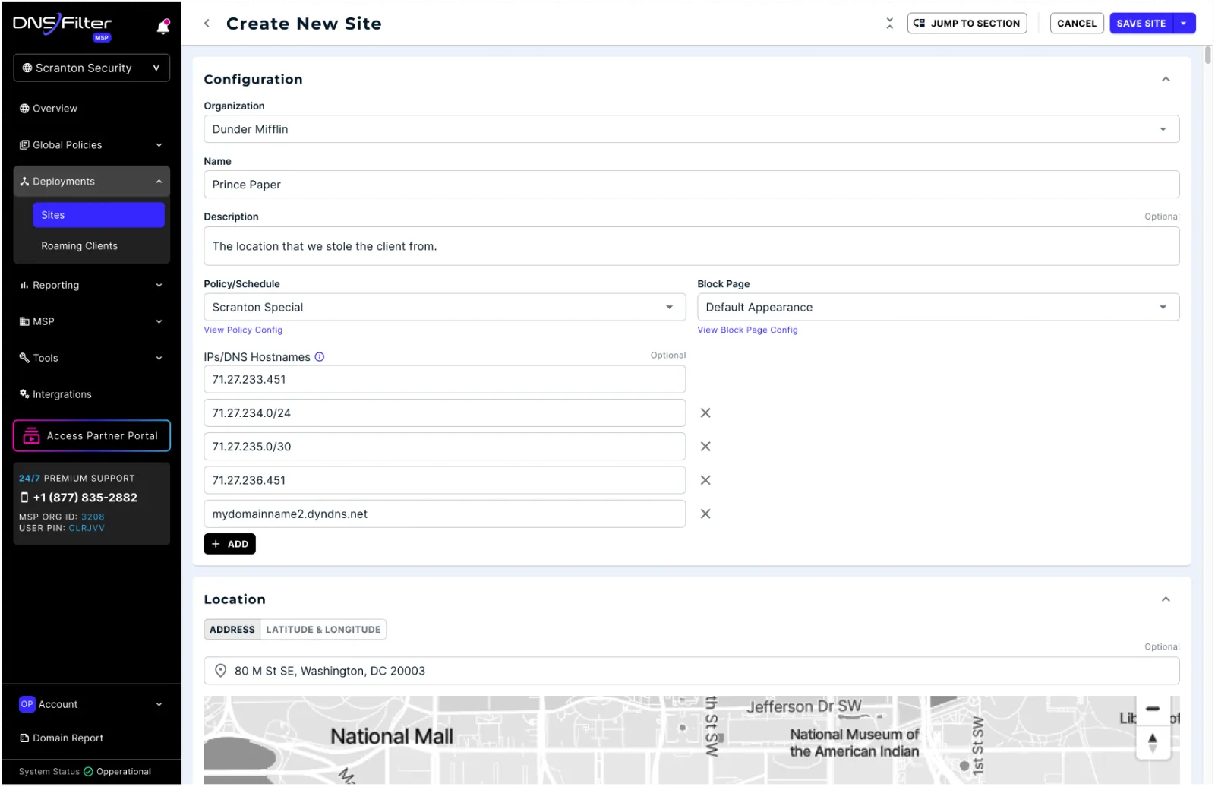
Task: Click the map compass control
Action: pyautogui.click(x=1153, y=742)
